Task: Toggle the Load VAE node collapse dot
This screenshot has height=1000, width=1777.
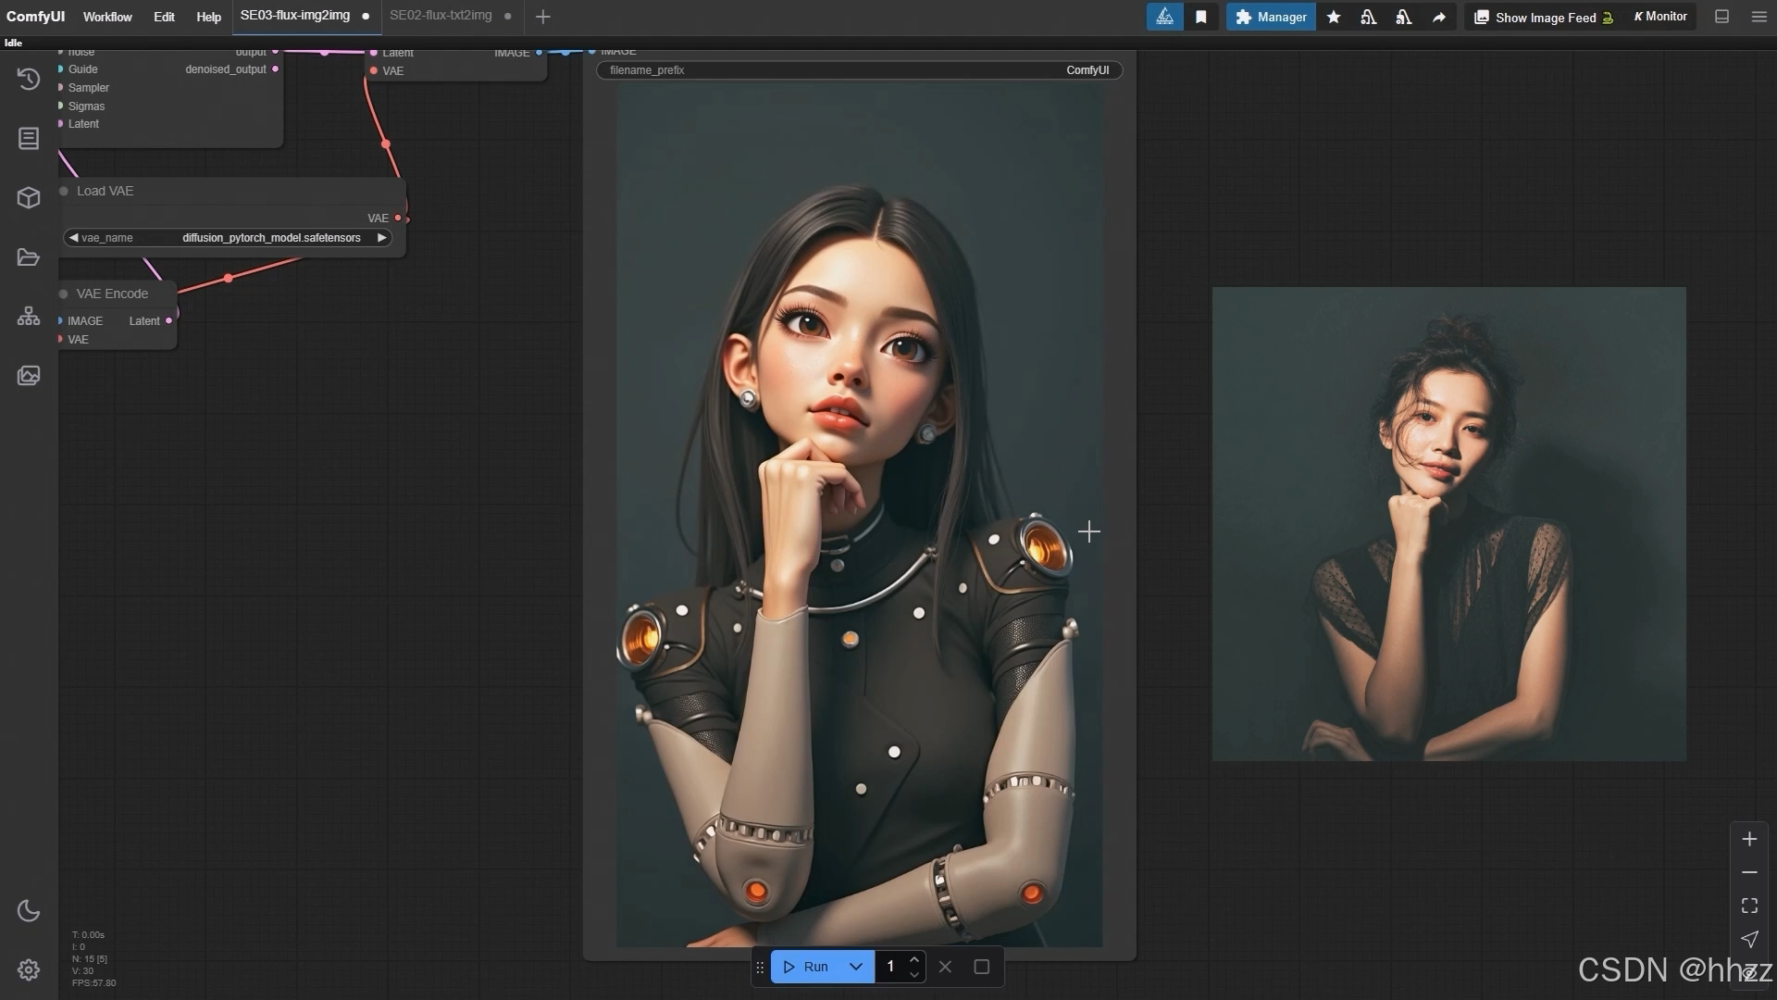Action: 64,191
